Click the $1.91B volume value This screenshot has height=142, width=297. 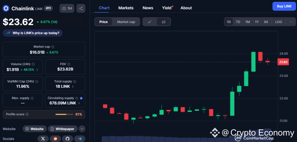pos(13,70)
